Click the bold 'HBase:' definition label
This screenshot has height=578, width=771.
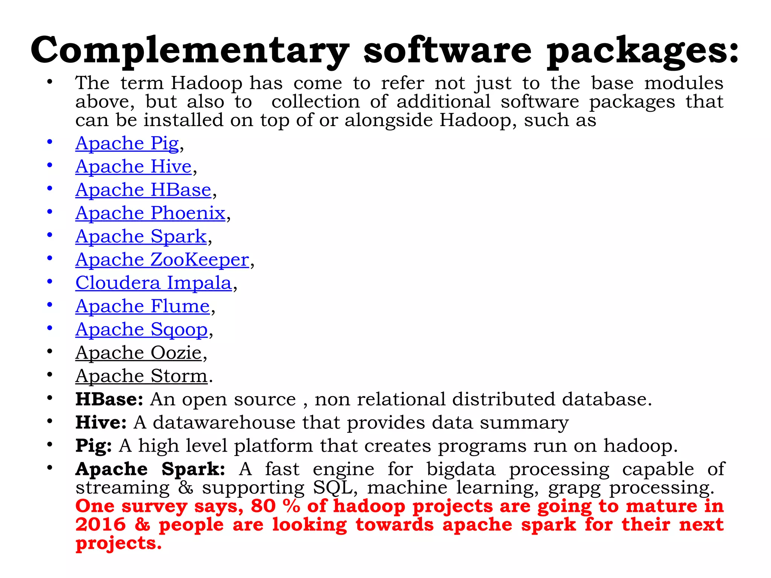[109, 399]
